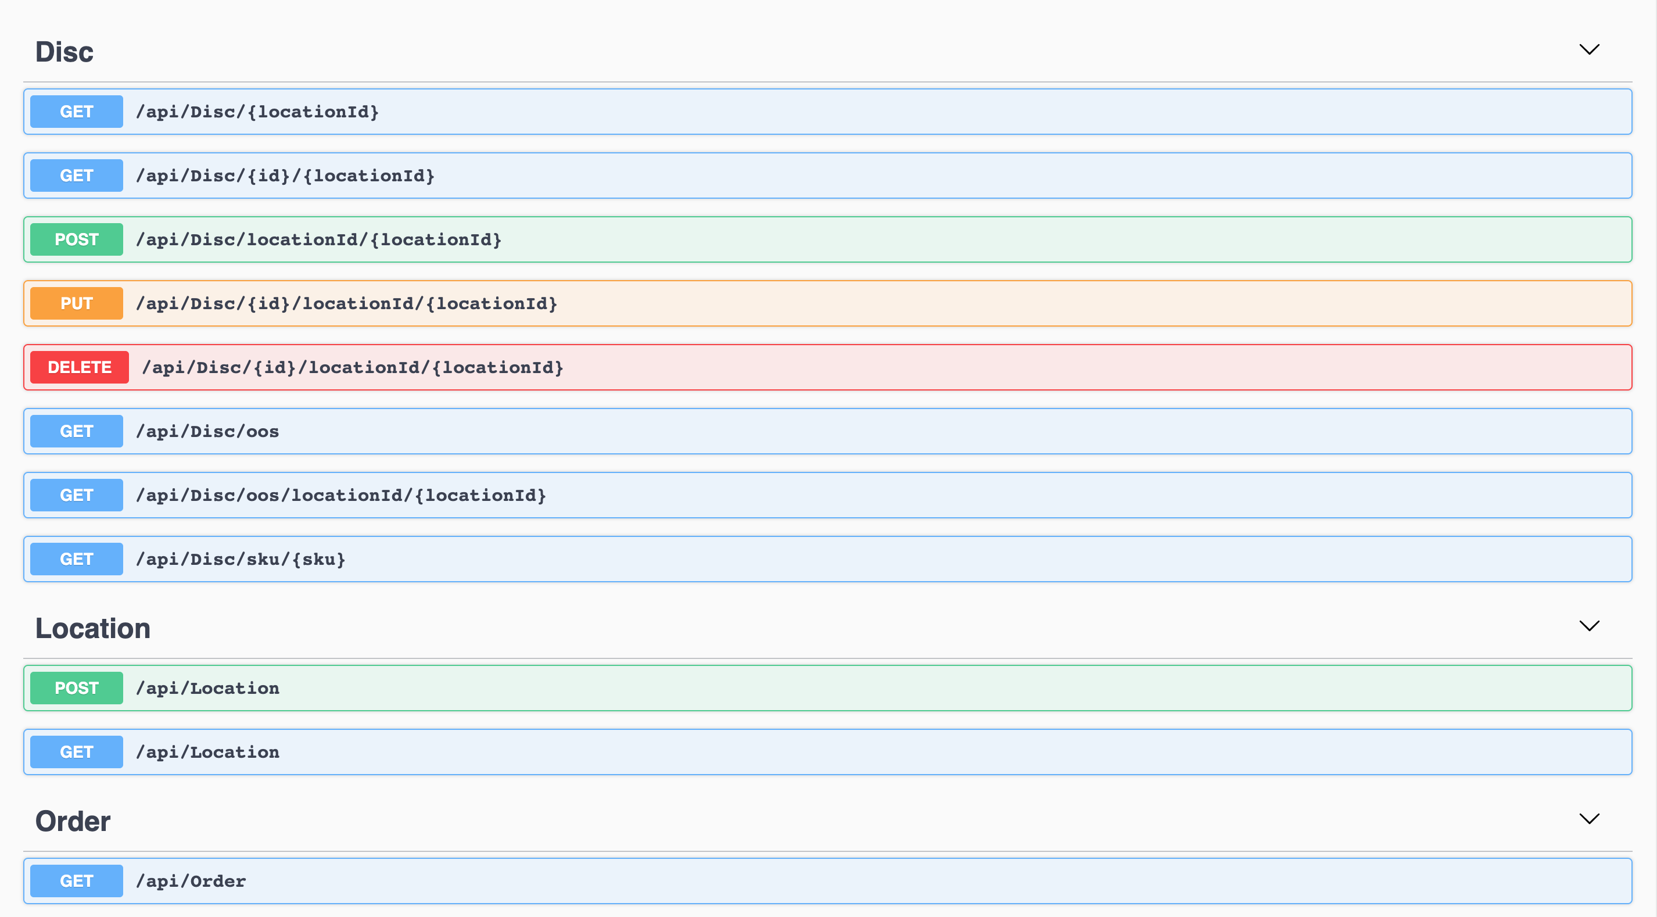The height and width of the screenshot is (917, 1657).
Task: Click the /api/Disc/sku/{sku} path text
Action: [x=241, y=558]
